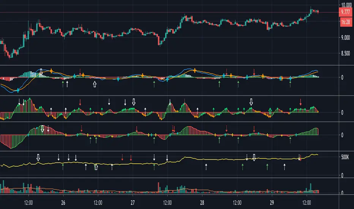Image resolution: width=354 pixels, height=209 pixels.
Task: Click the 12:00 time label between 26 and 27
Action: click(98, 203)
